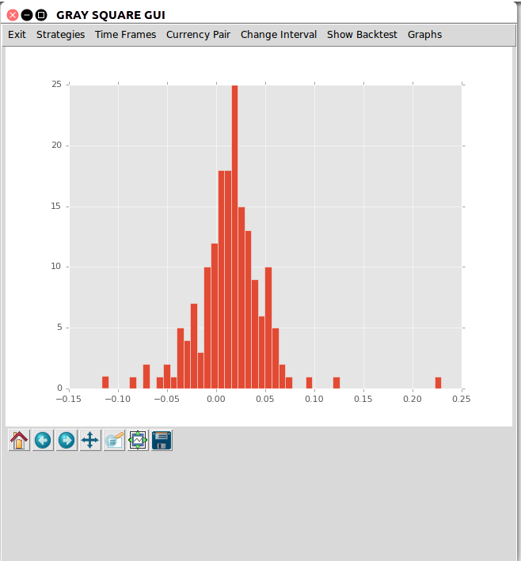Click the x-axis label 0.00
The width and height of the screenshot is (521, 561).
216,399
